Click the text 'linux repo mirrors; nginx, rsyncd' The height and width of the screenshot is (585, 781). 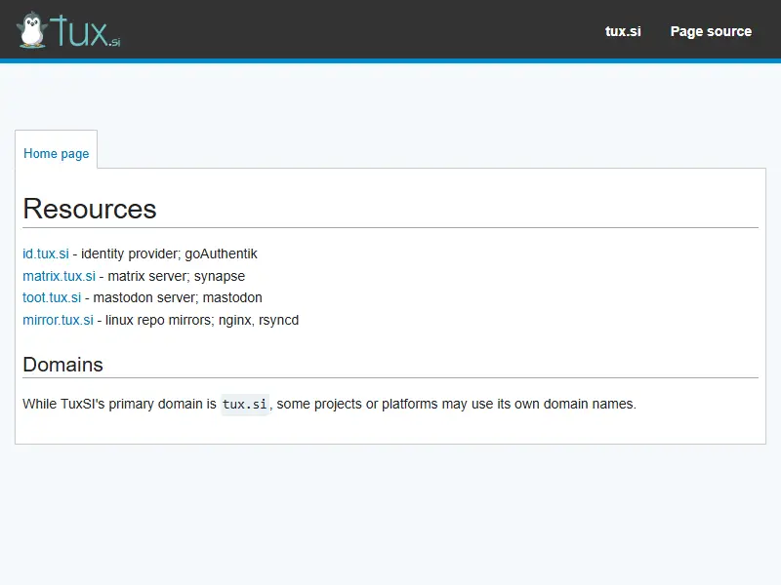202,320
